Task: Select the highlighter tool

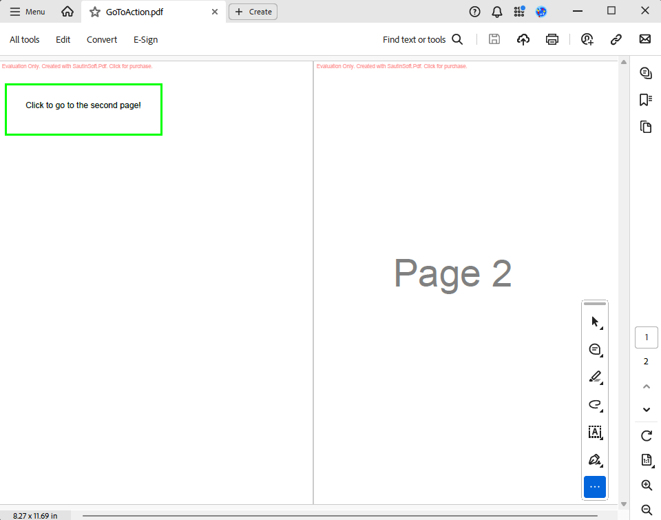Action: coord(595,377)
